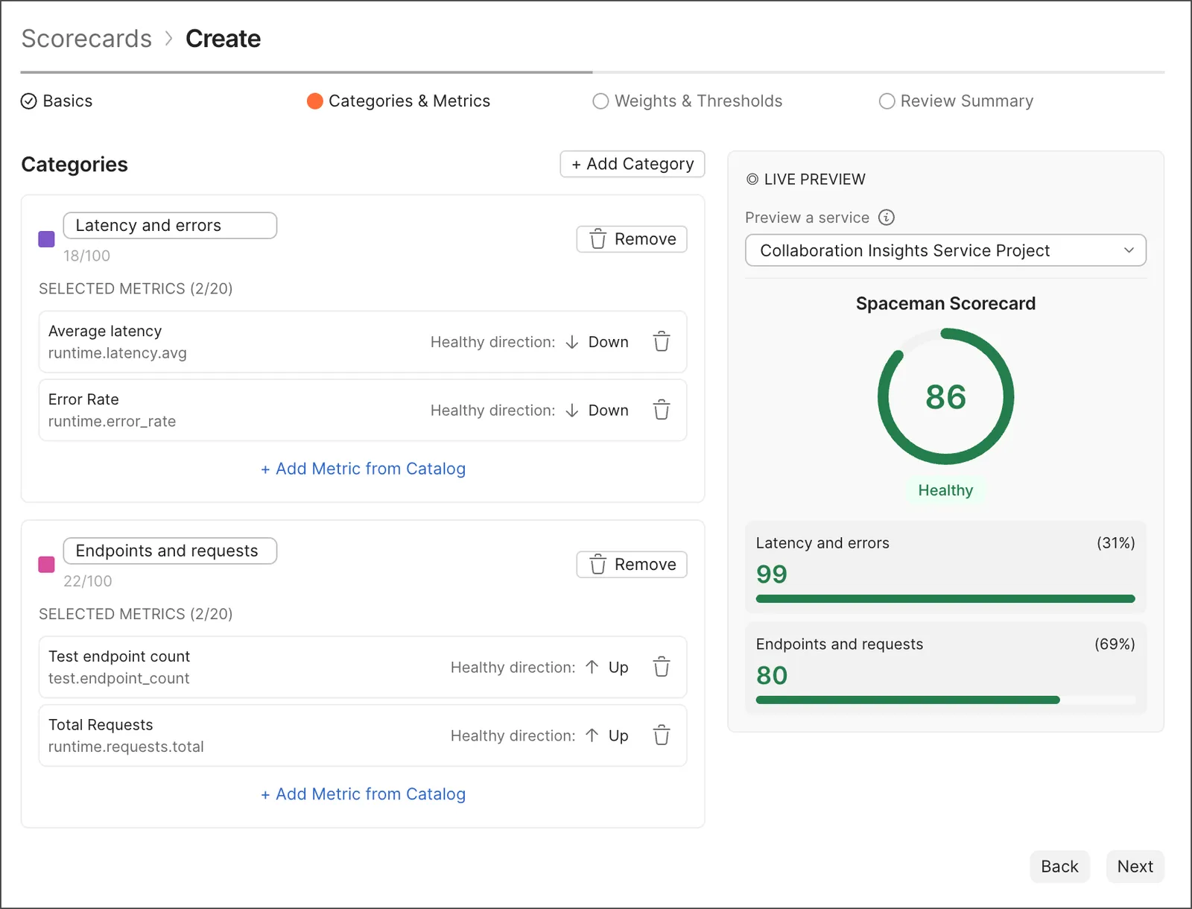Click the Basics completed checkmark icon
The width and height of the screenshot is (1192, 909).
[x=28, y=101]
